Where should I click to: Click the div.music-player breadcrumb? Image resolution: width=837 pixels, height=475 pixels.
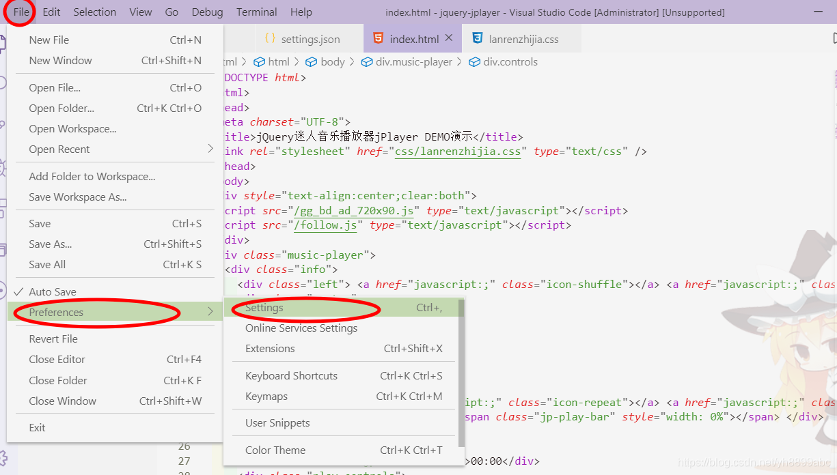tap(407, 62)
